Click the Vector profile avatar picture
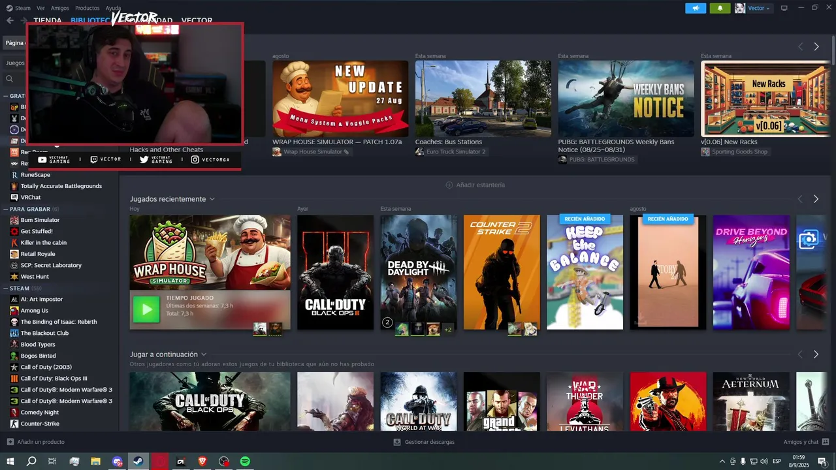Screen dimensions: 836x470 pyautogui.click(x=740, y=8)
